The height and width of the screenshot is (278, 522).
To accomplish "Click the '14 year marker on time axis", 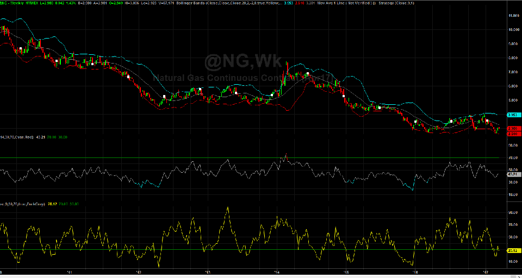I will (x=277, y=272).
